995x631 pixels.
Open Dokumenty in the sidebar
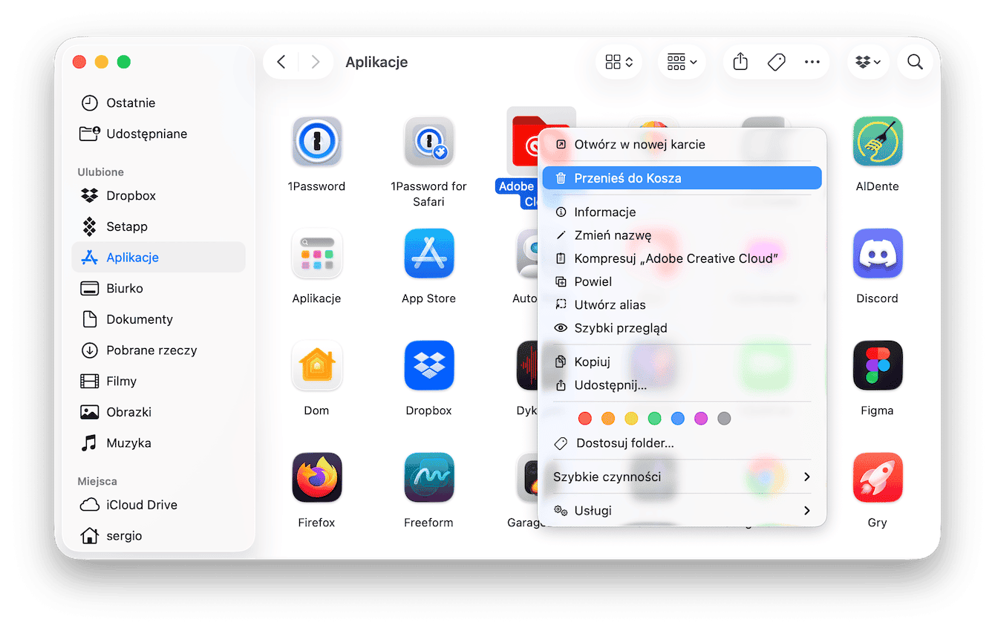click(x=159, y=319)
